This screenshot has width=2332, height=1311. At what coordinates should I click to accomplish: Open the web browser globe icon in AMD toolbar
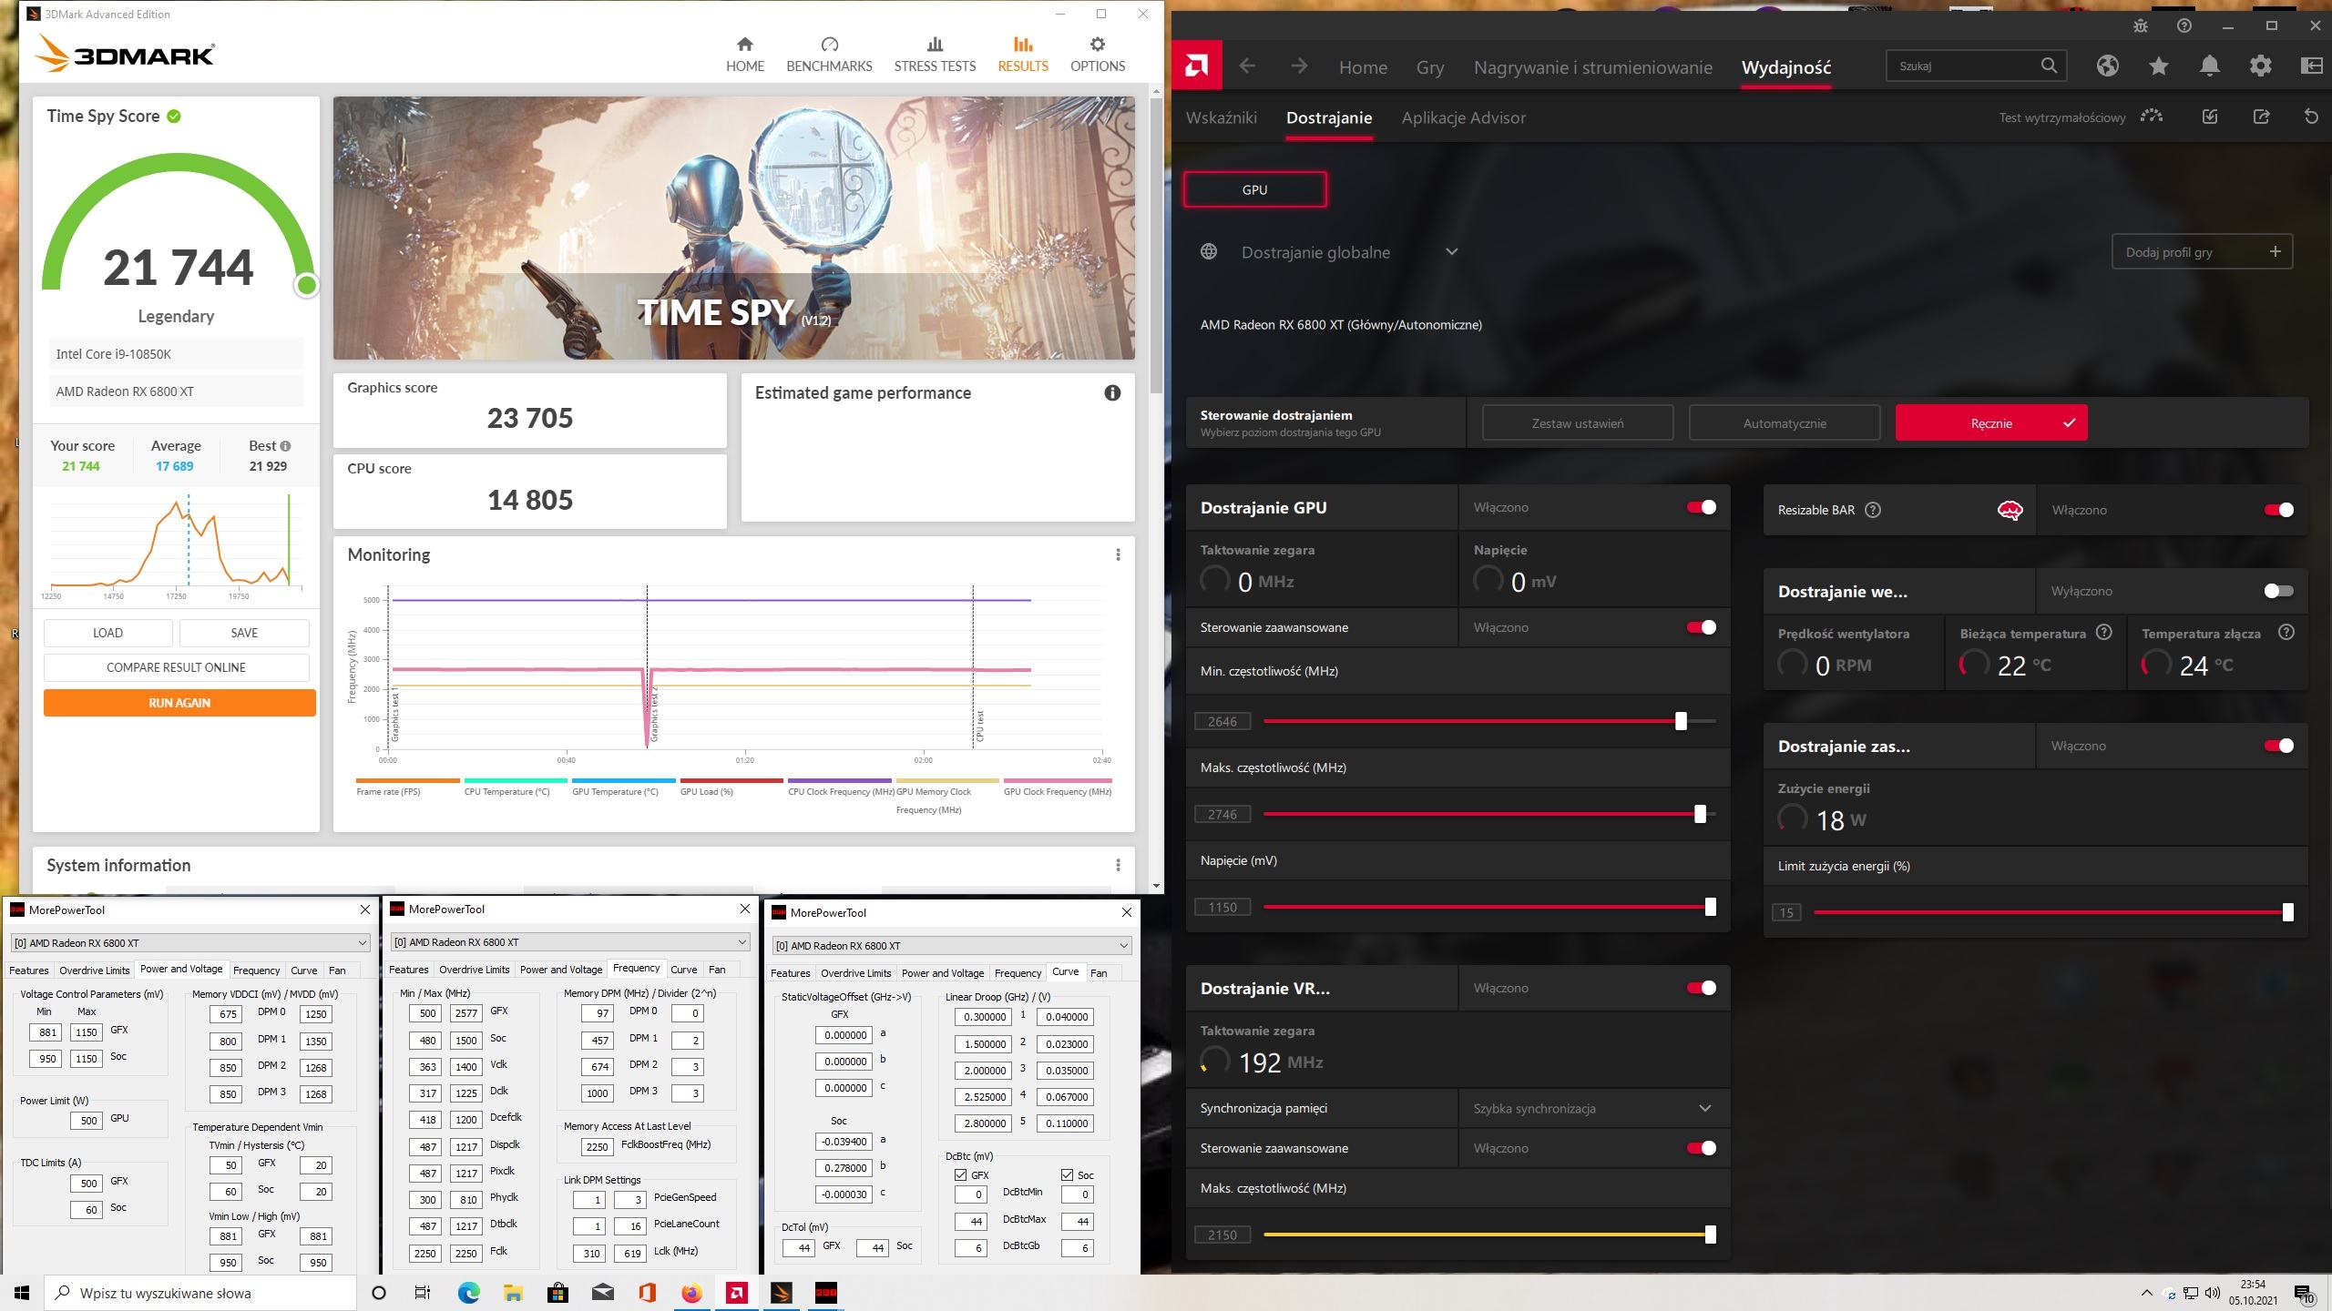pos(2107,66)
